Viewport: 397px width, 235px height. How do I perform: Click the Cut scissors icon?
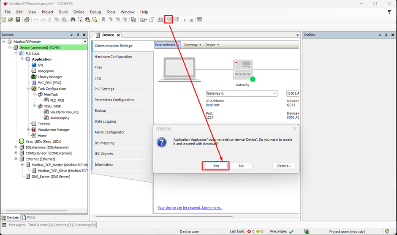[50, 19]
